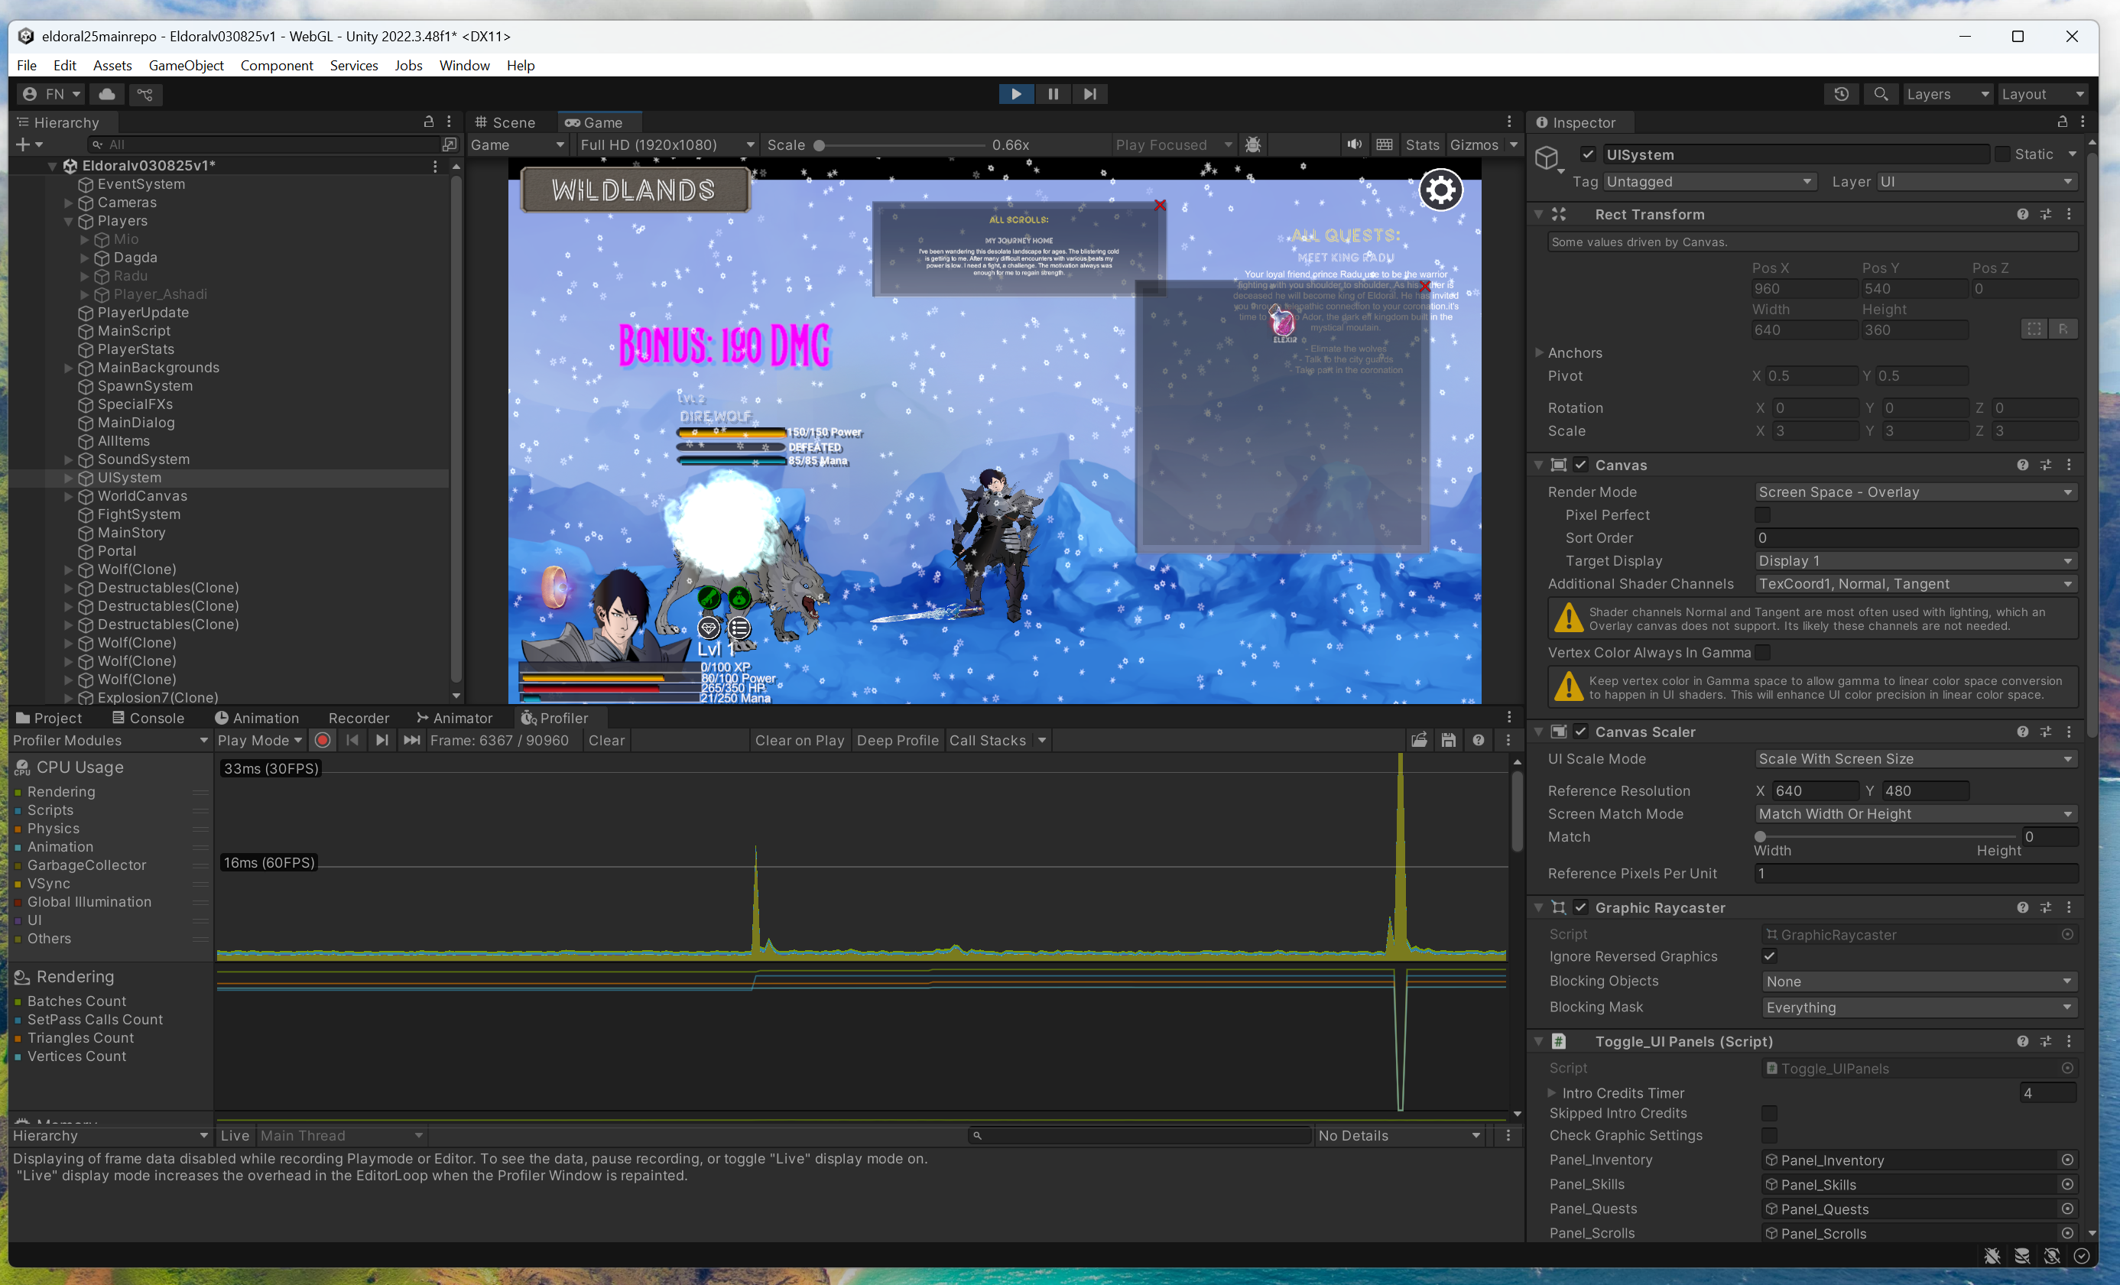
Task: Open Undo History icon in toolbar
Action: point(1840,94)
